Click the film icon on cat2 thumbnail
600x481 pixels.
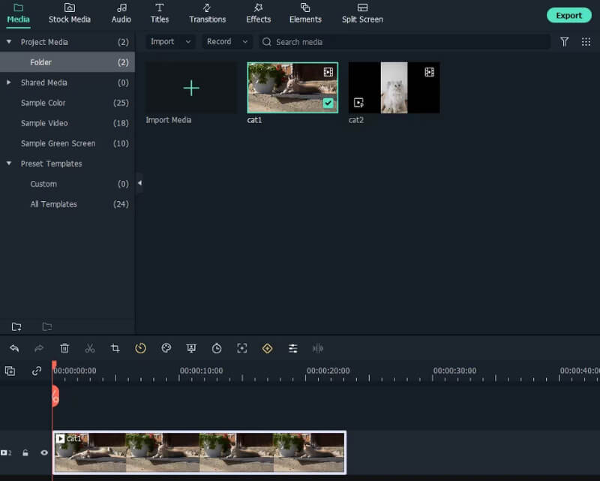(x=429, y=72)
